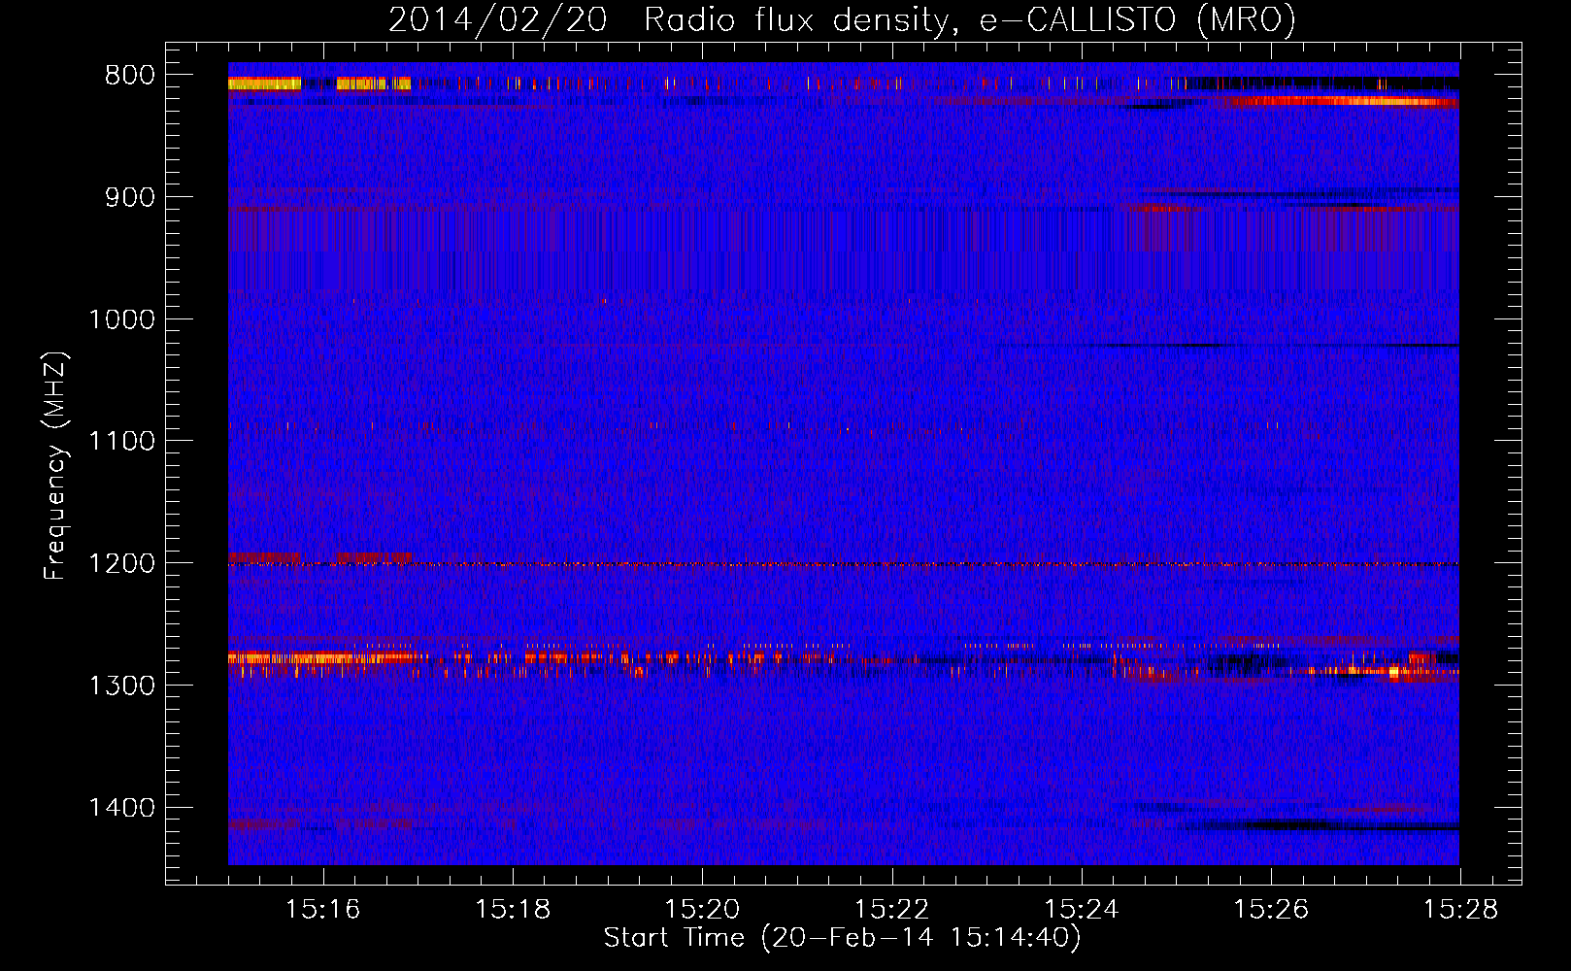Click the '15:28' time axis label
This screenshot has height=971, width=1571.
coord(1460,909)
